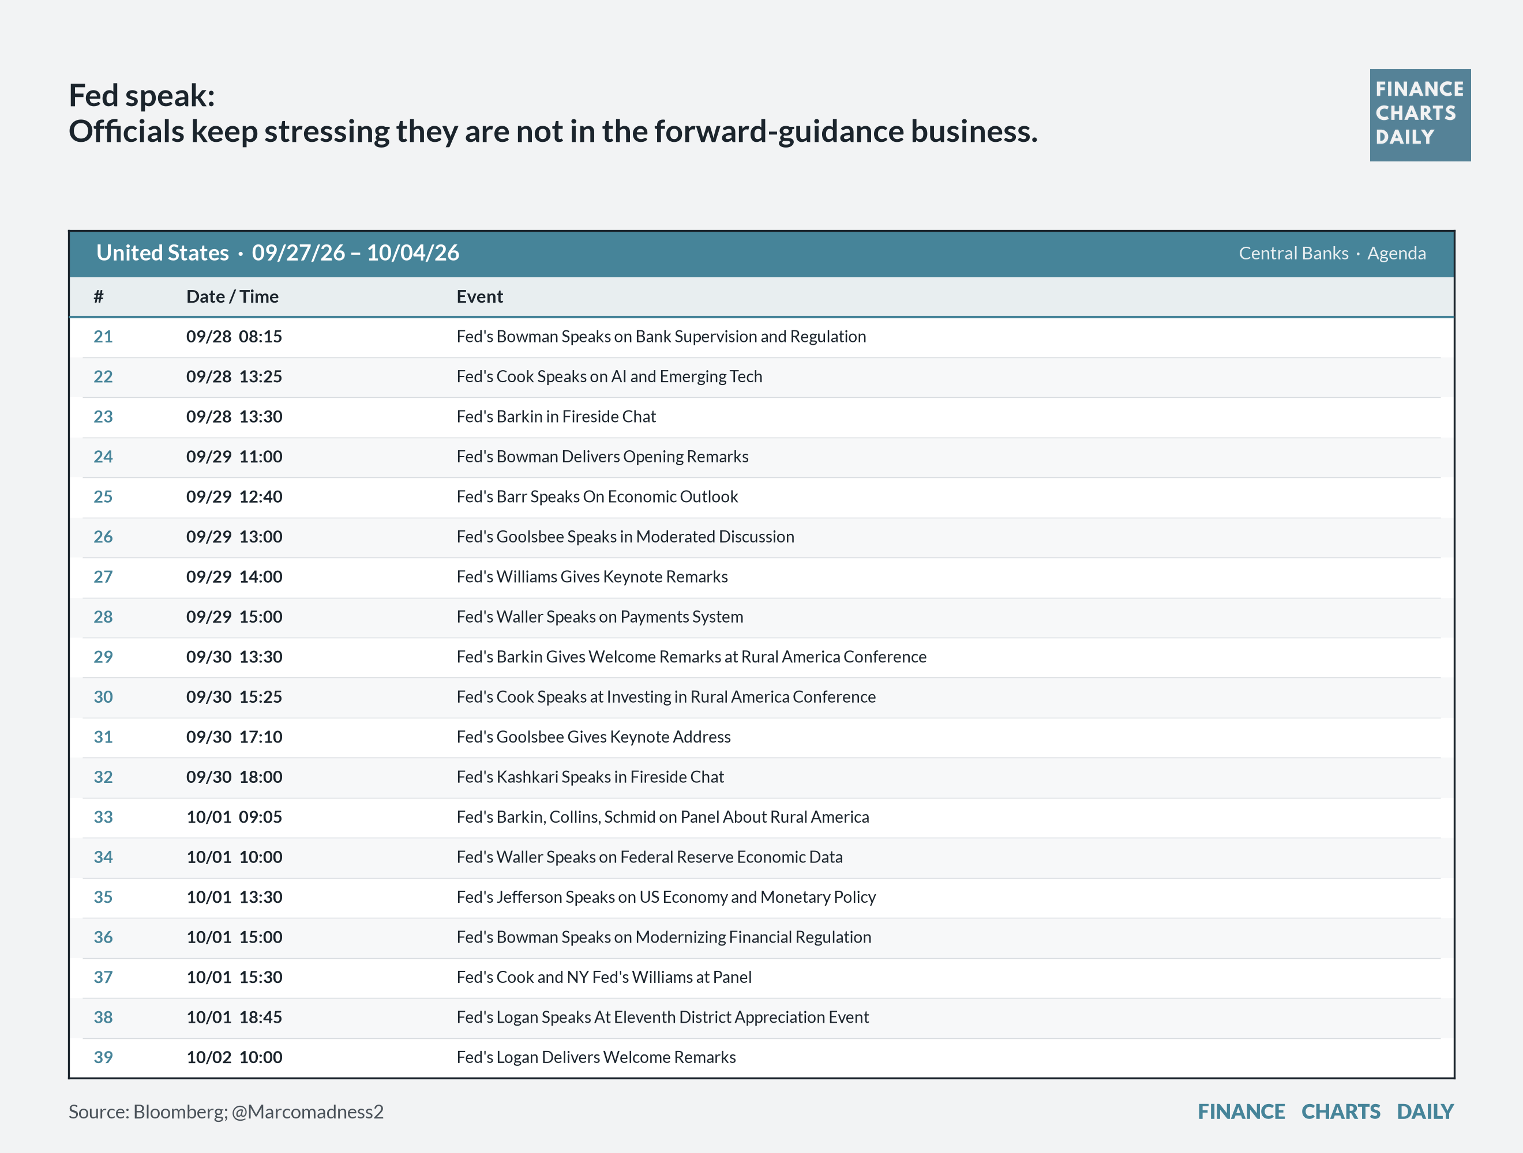The height and width of the screenshot is (1153, 1523).
Task: Select the Central Banks header label
Action: coord(1293,253)
